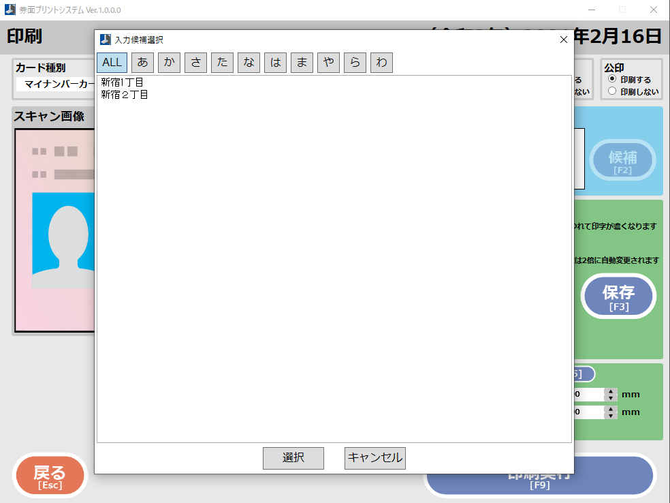Filter candidates by か row
This screenshot has height=503, width=670.
[x=169, y=63]
